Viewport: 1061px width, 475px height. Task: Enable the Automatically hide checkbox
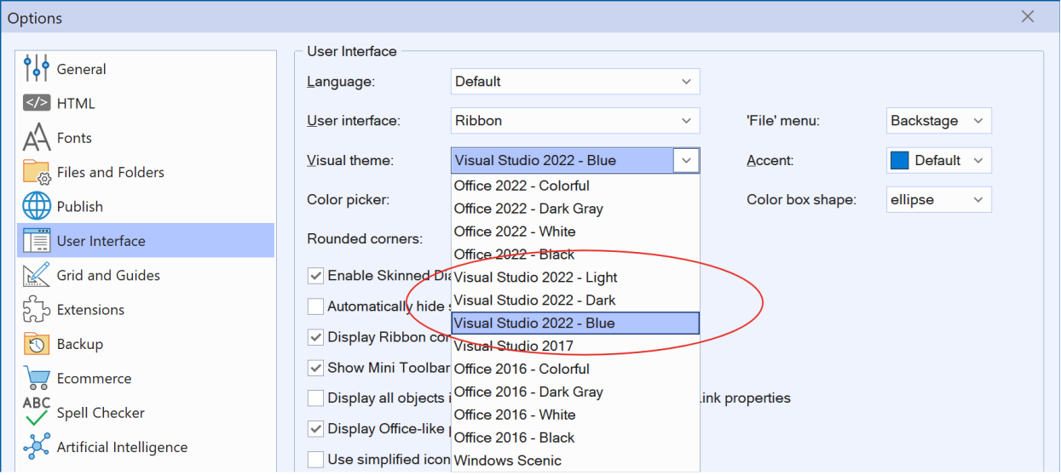pyautogui.click(x=315, y=306)
